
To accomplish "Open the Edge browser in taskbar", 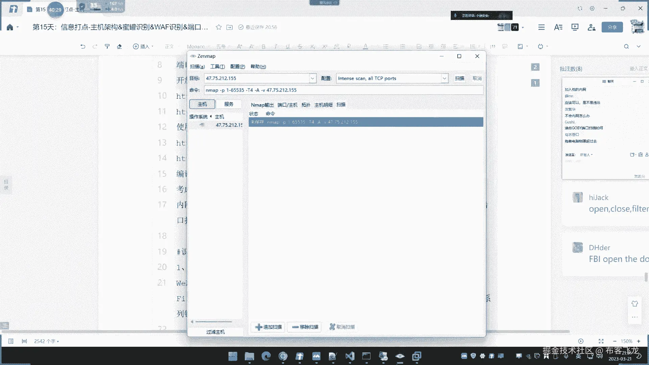I will coord(266,356).
